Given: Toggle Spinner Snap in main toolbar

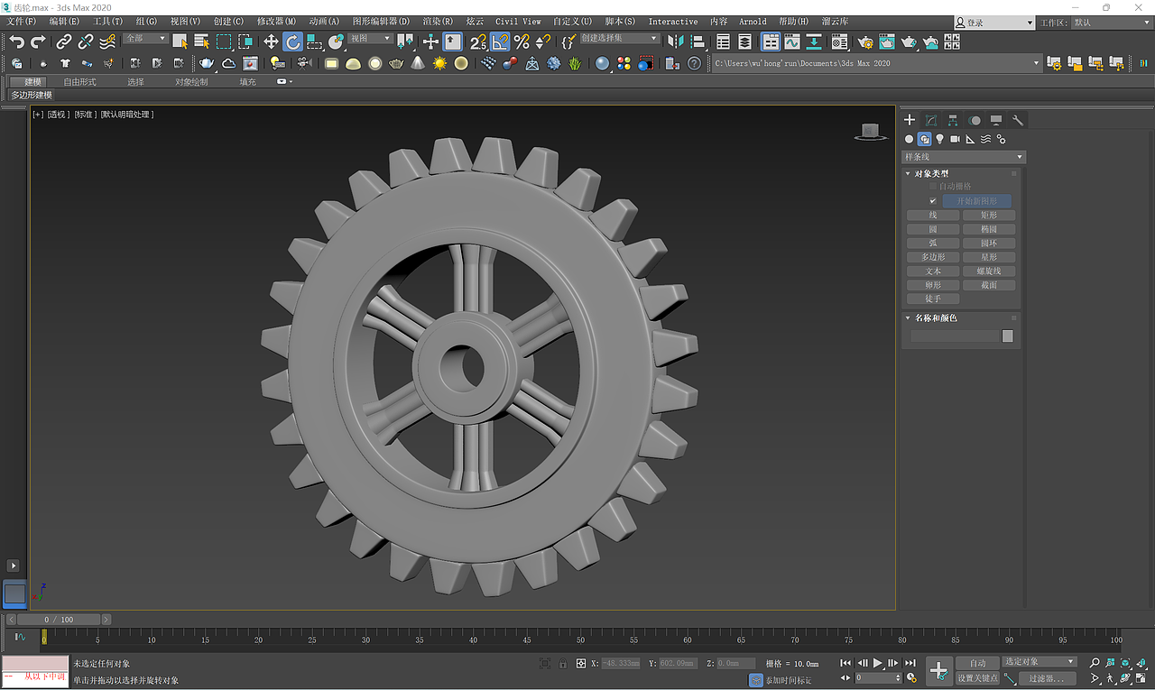Looking at the screenshot, I should point(542,41).
